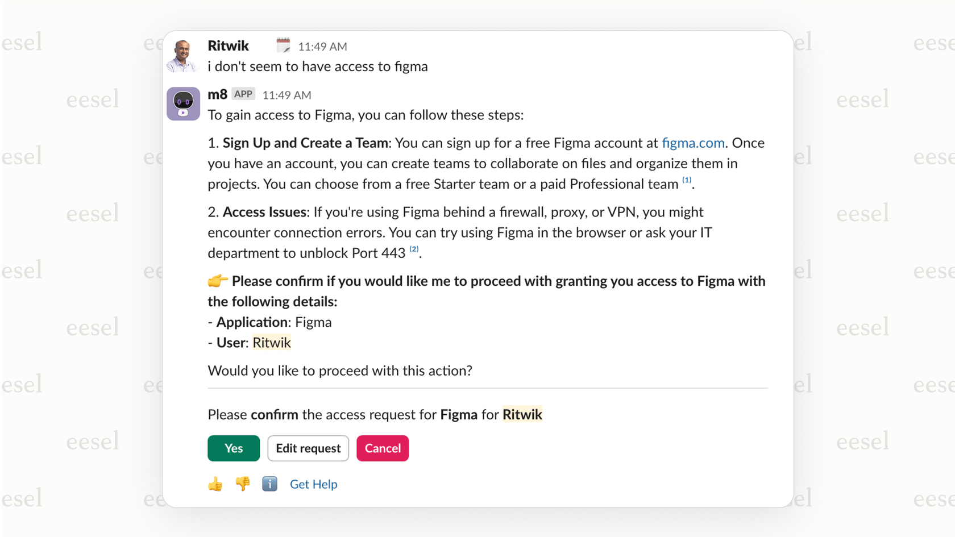The width and height of the screenshot is (955, 537).
Task: Click the 11:49 AM timestamp on Ritwik's message
Action: tap(323, 46)
